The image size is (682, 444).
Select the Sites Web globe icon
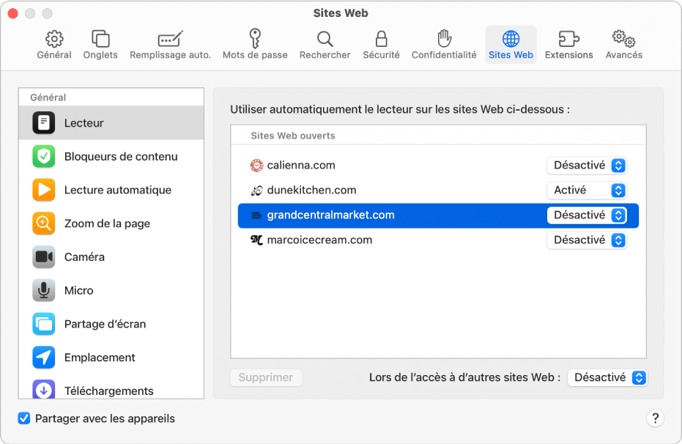point(511,39)
